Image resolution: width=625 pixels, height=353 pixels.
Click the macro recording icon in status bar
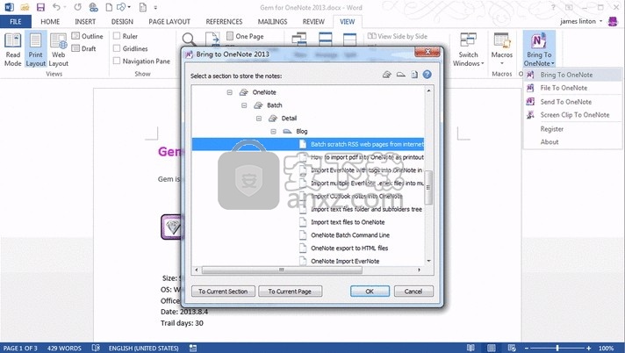tap(193, 348)
